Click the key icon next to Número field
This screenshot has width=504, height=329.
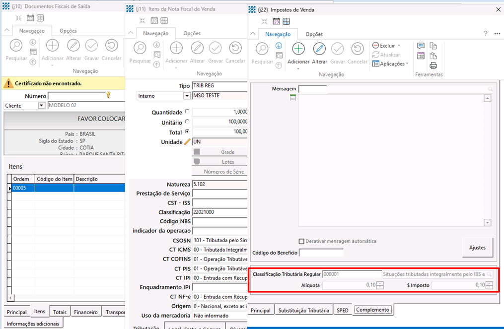click(x=108, y=95)
